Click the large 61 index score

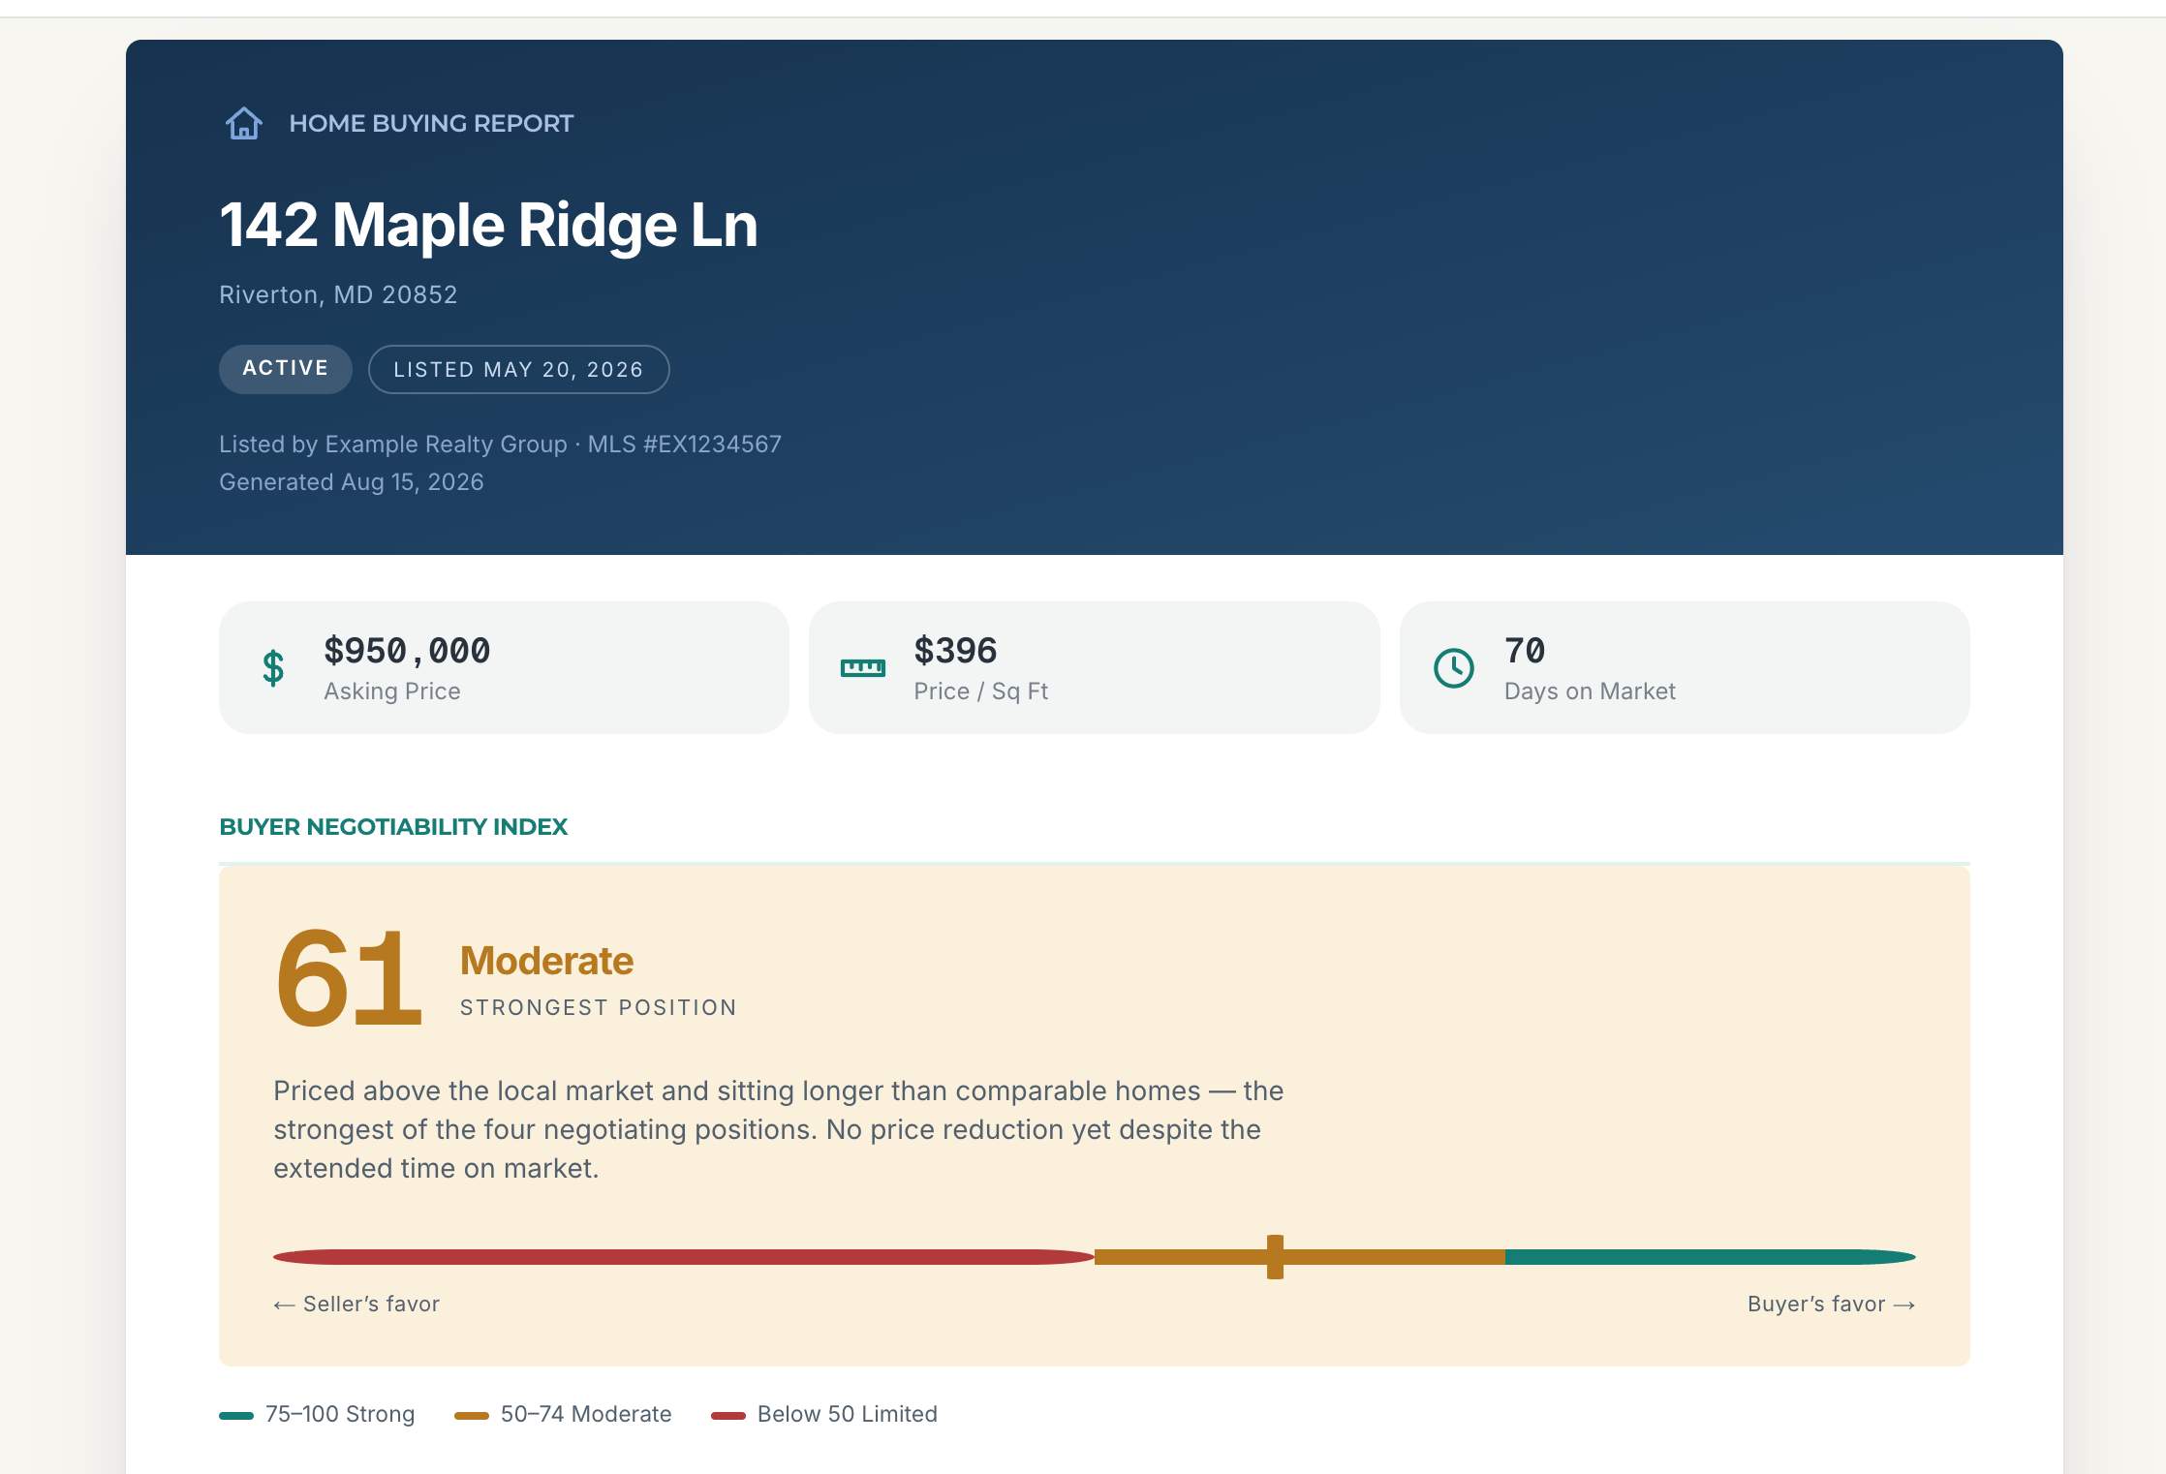point(349,978)
